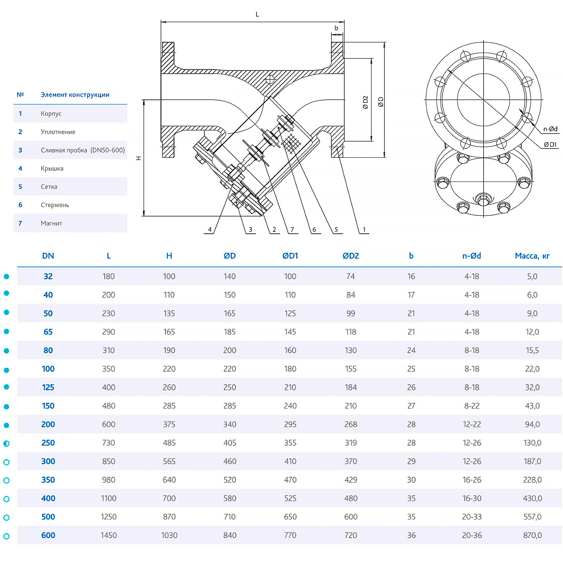Click the filled dot beside DN 100 row
This screenshot has width=563, height=563.
tap(7, 370)
